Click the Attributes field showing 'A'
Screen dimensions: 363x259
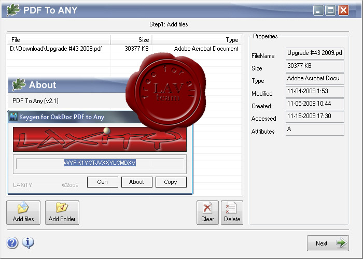pyautogui.click(x=315, y=129)
